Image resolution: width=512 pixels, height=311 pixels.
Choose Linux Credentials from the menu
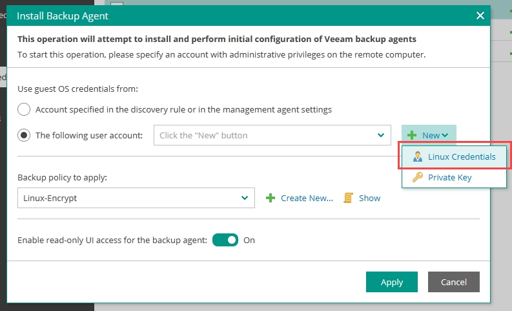(x=461, y=156)
